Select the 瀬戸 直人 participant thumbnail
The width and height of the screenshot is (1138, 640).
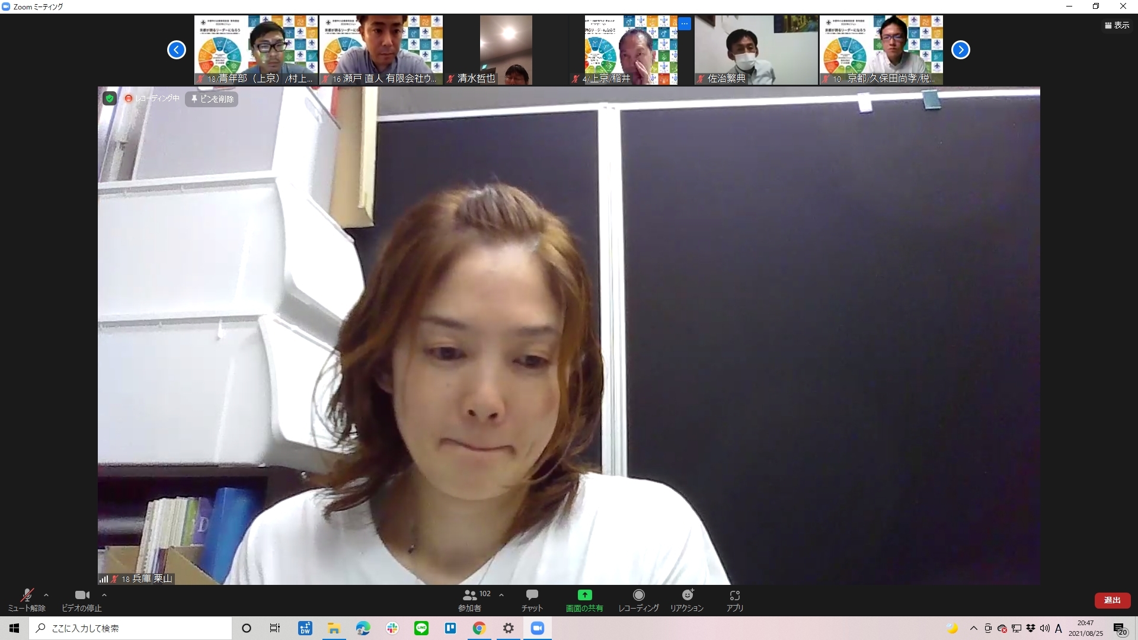[x=381, y=50]
